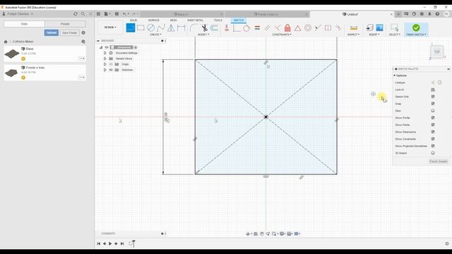
Task: Apply Collinear constraint
Action: [x=318, y=28]
